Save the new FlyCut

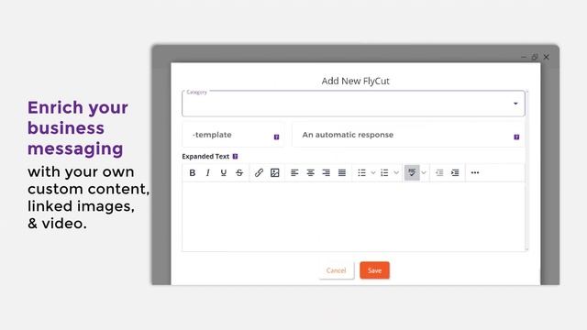click(374, 270)
